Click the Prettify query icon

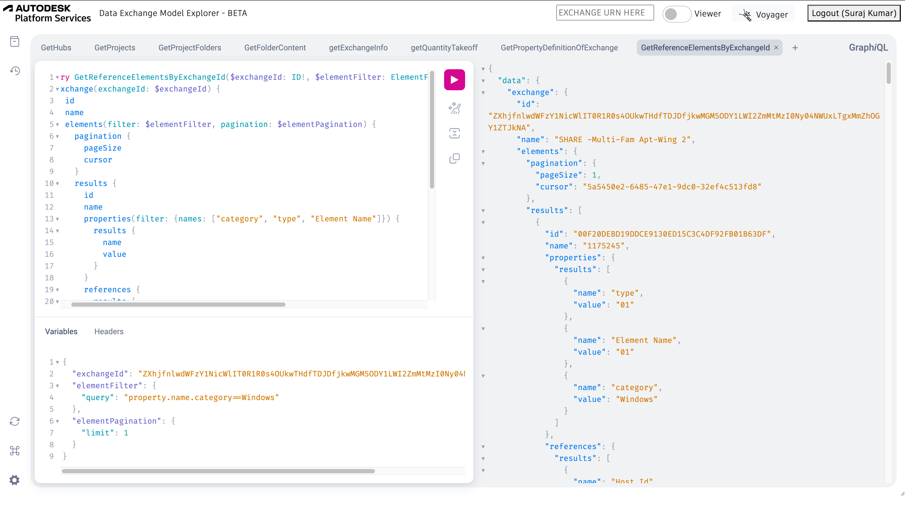455,108
